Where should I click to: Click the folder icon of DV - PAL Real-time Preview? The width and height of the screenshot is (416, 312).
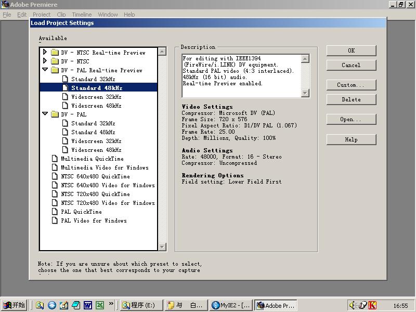55,70
